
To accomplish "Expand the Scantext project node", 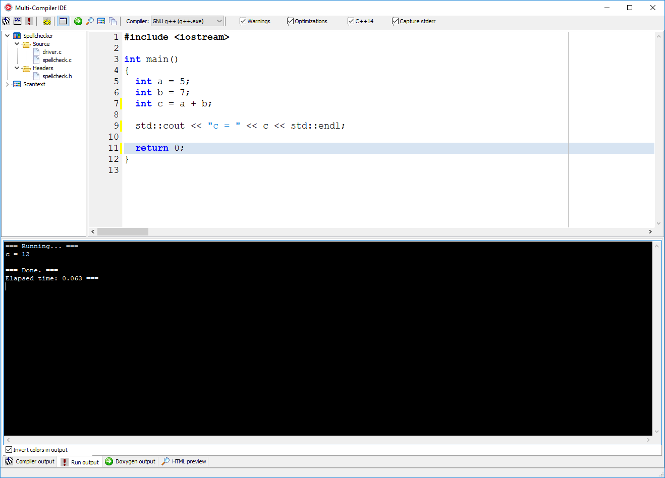I will (x=7, y=84).
